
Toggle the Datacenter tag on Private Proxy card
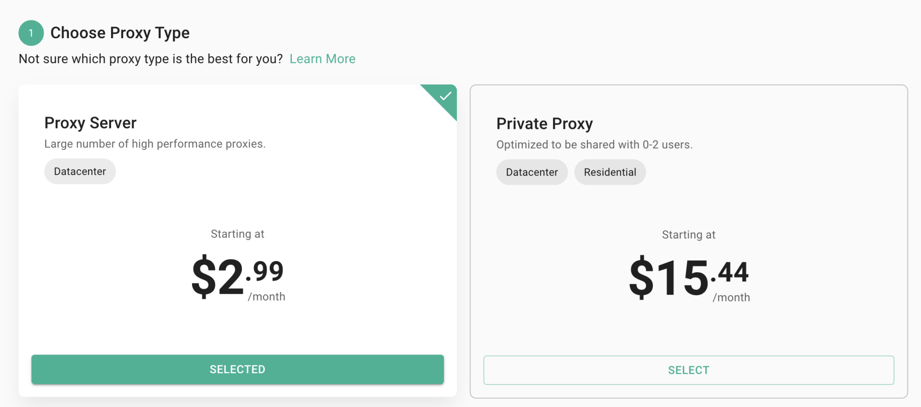(x=532, y=172)
